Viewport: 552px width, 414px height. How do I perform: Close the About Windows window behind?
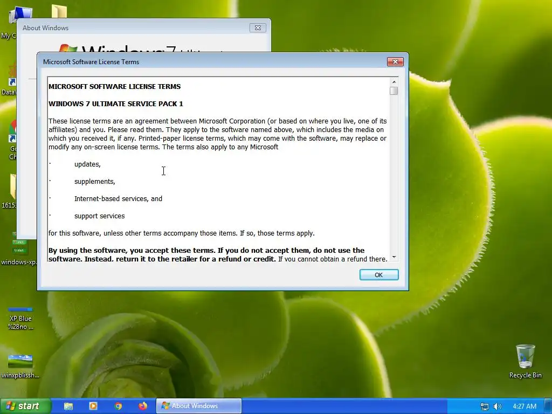[258, 28]
